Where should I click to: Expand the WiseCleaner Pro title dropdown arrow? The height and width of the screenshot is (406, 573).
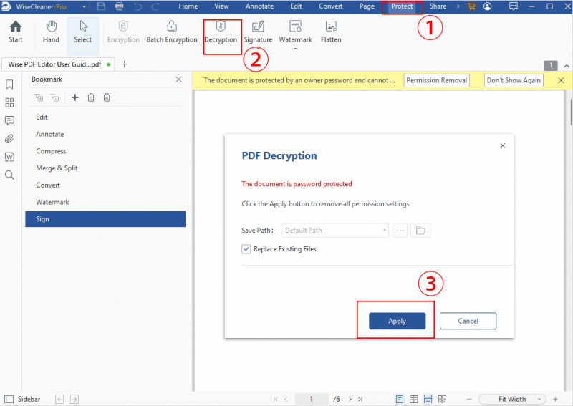pos(84,6)
